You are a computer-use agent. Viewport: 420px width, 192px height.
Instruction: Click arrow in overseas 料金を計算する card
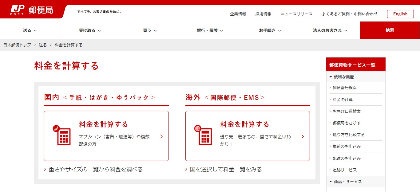pos(303,136)
